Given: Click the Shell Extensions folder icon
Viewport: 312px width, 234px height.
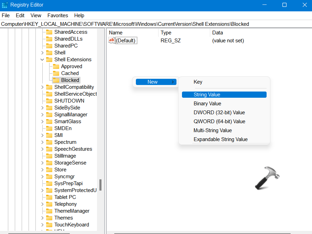Looking at the screenshot, I should click(49, 60).
